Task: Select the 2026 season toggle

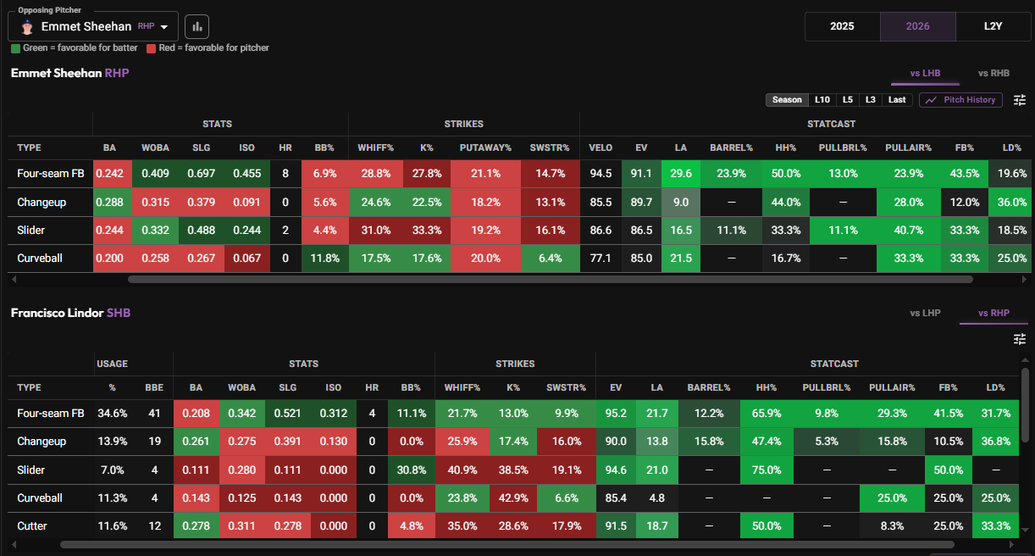Action: (917, 26)
